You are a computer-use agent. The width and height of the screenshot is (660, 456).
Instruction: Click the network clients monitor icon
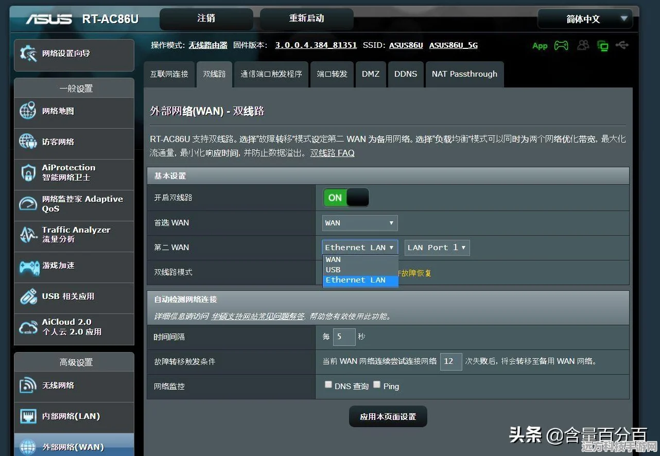[602, 46]
